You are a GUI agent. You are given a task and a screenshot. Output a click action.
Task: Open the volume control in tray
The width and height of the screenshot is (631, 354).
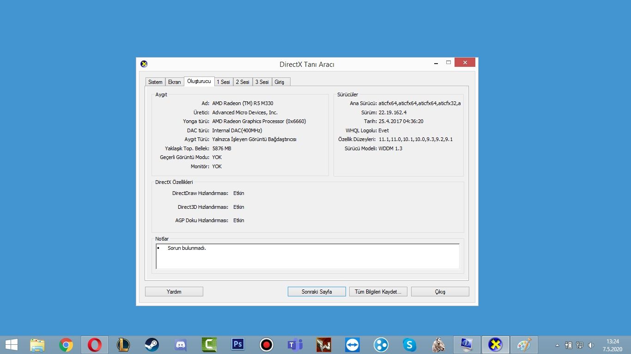click(591, 345)
